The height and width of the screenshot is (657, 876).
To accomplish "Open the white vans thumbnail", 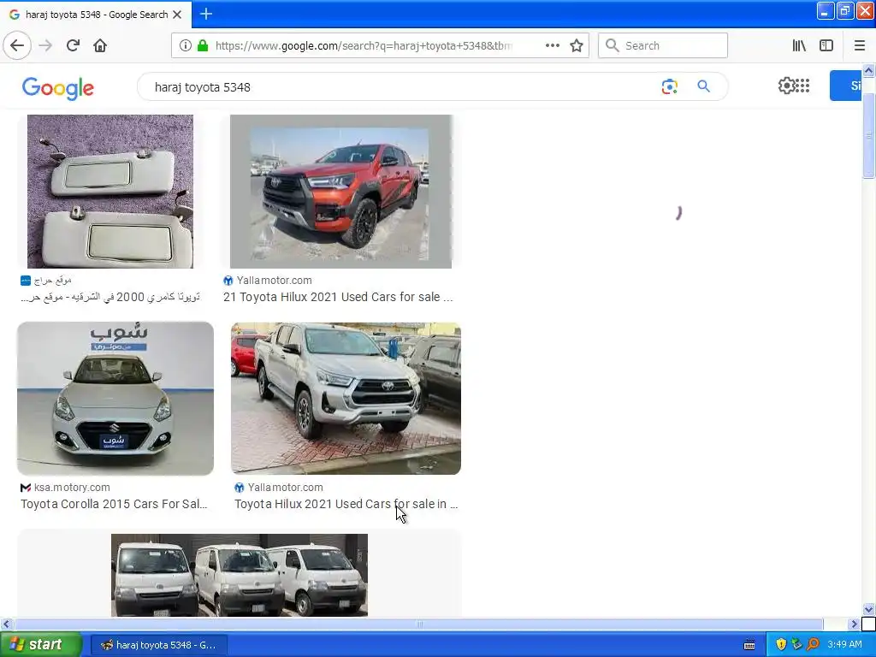I will coord(240,576).
